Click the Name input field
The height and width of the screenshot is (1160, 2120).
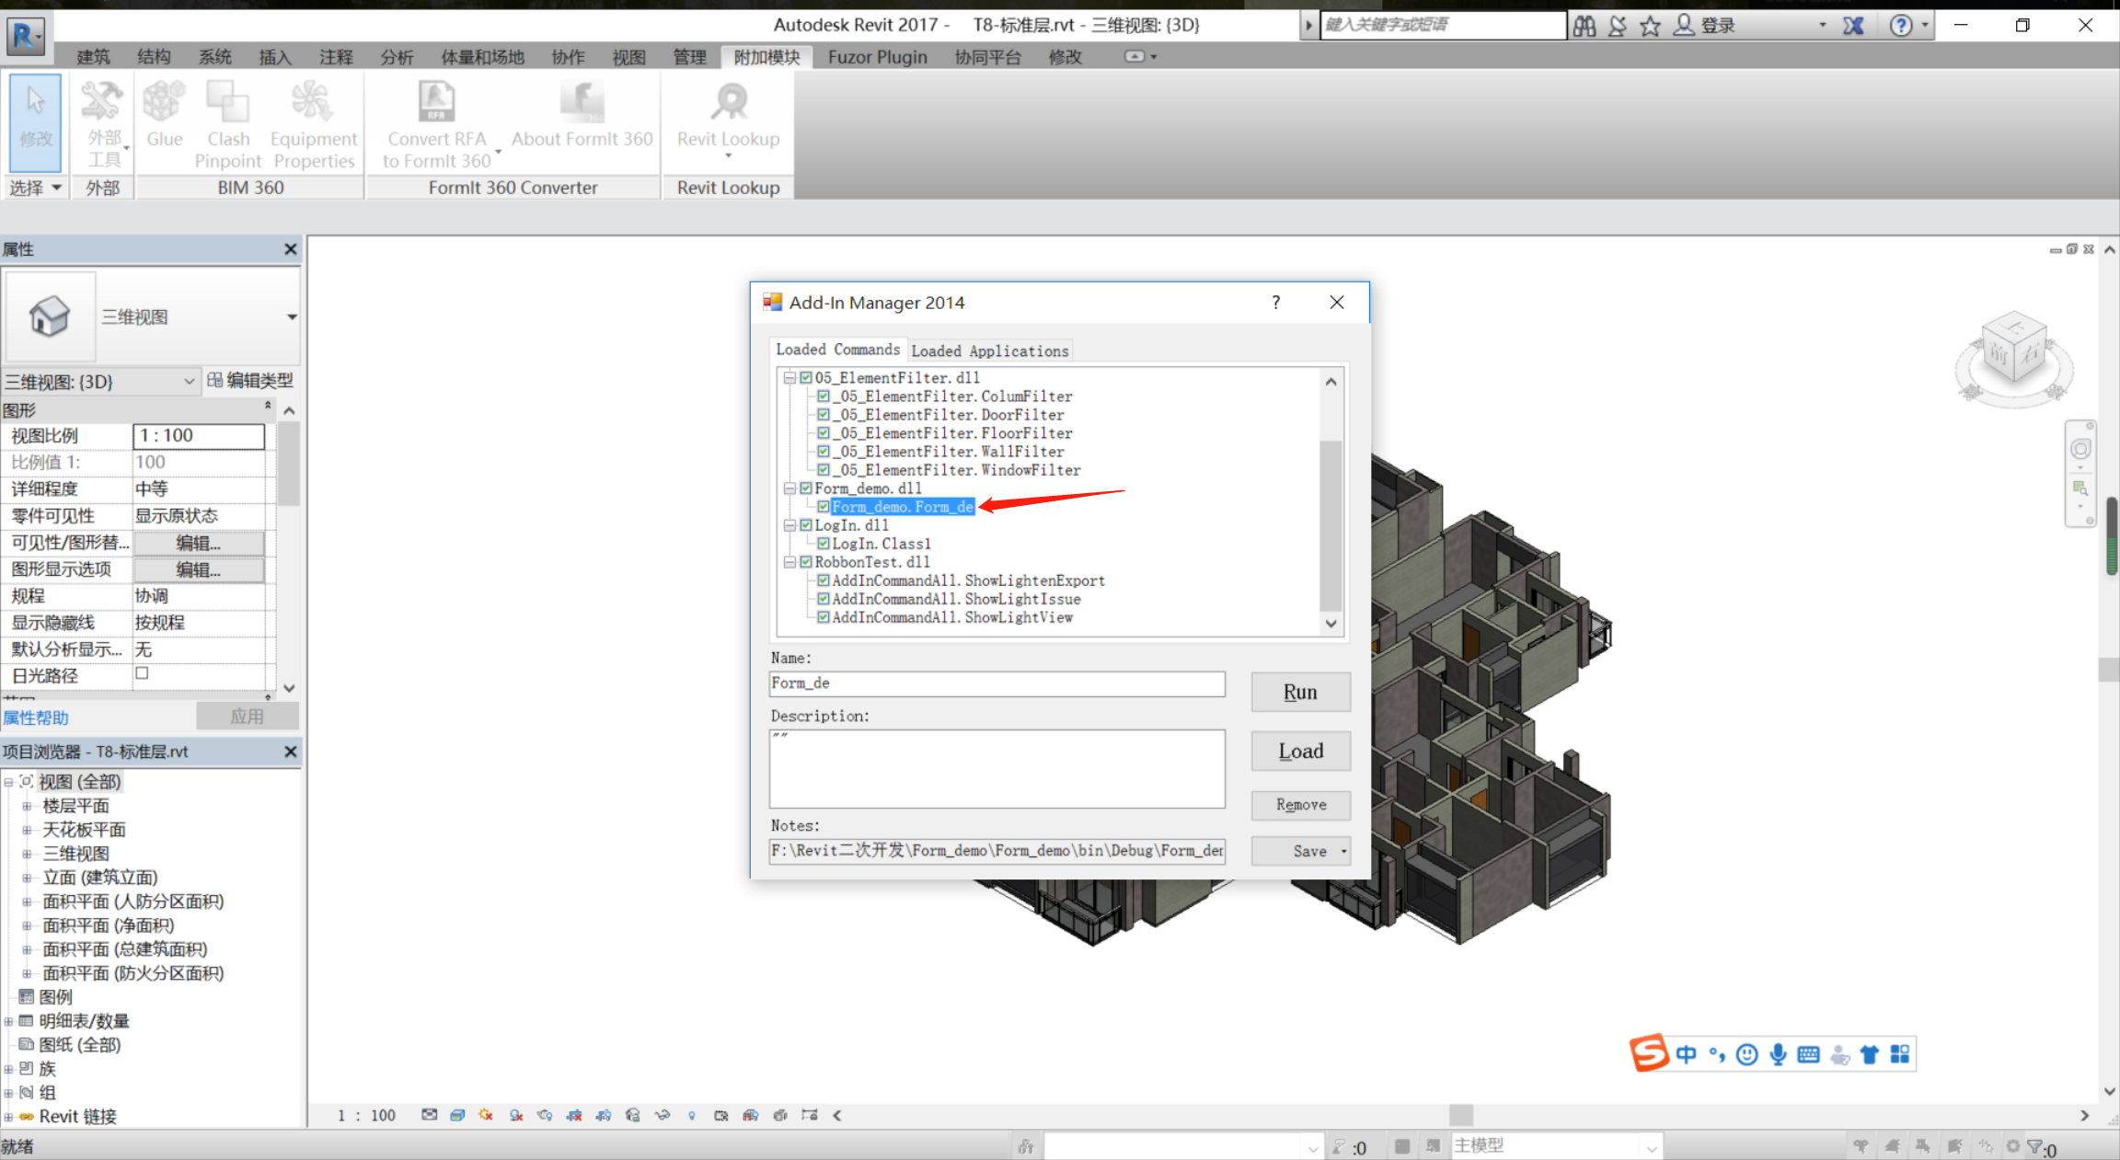click(x=997, y=683)
